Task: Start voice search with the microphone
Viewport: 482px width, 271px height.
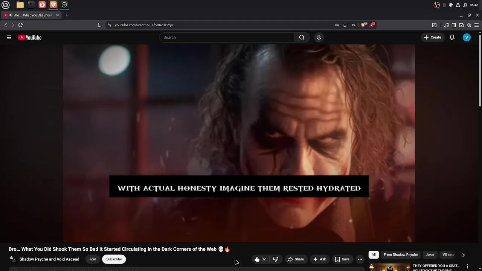Action: tap(319, 37)
